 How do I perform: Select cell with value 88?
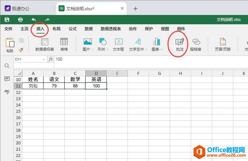tap(75, 86)
